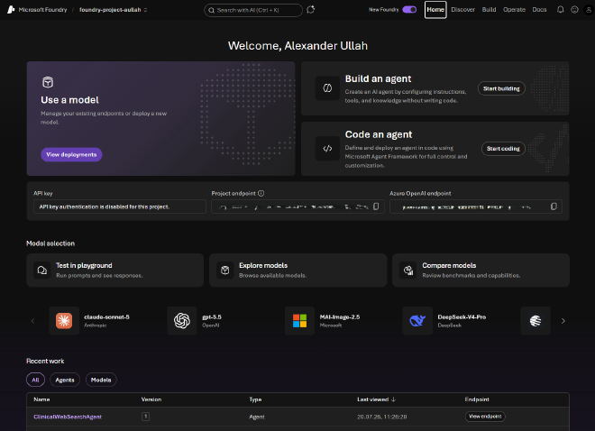Screen dimensions: 595x431
Task: Filter recent work by All
Action: pyautogui.click(x=36, y=380)
